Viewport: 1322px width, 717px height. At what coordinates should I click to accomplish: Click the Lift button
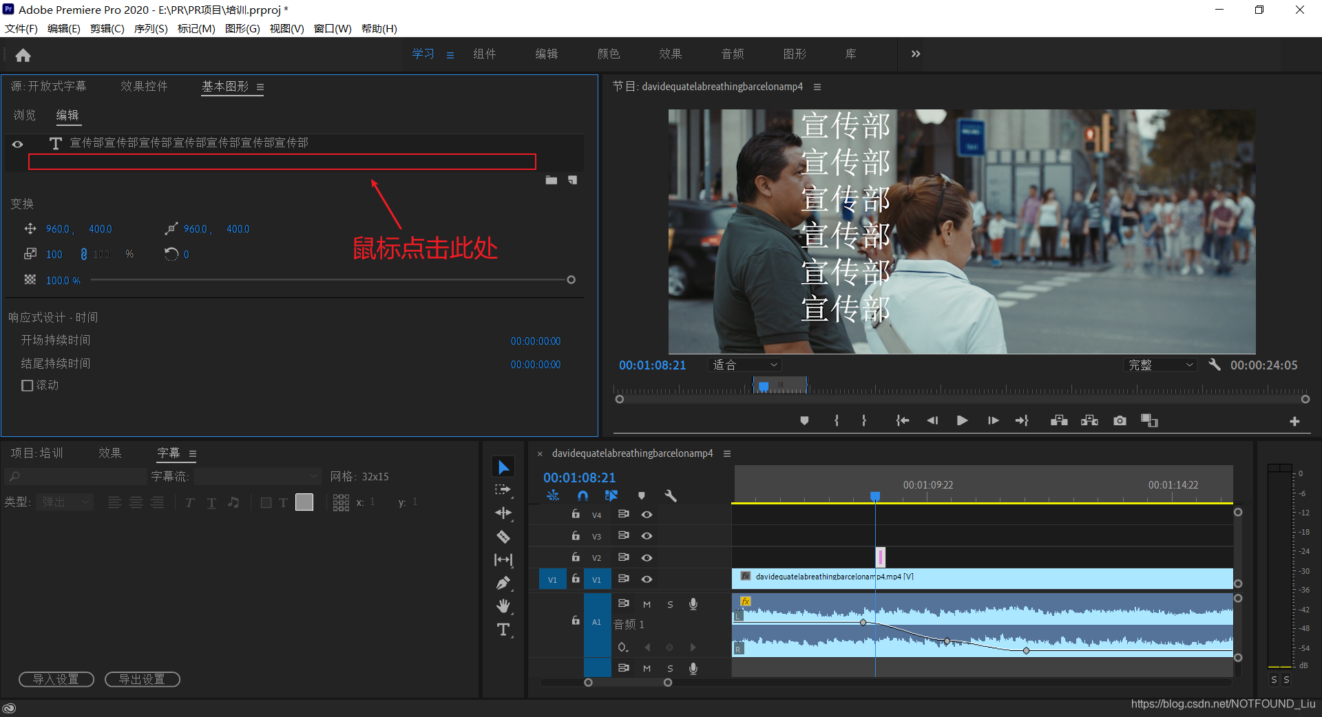[x=1059, y=420]
